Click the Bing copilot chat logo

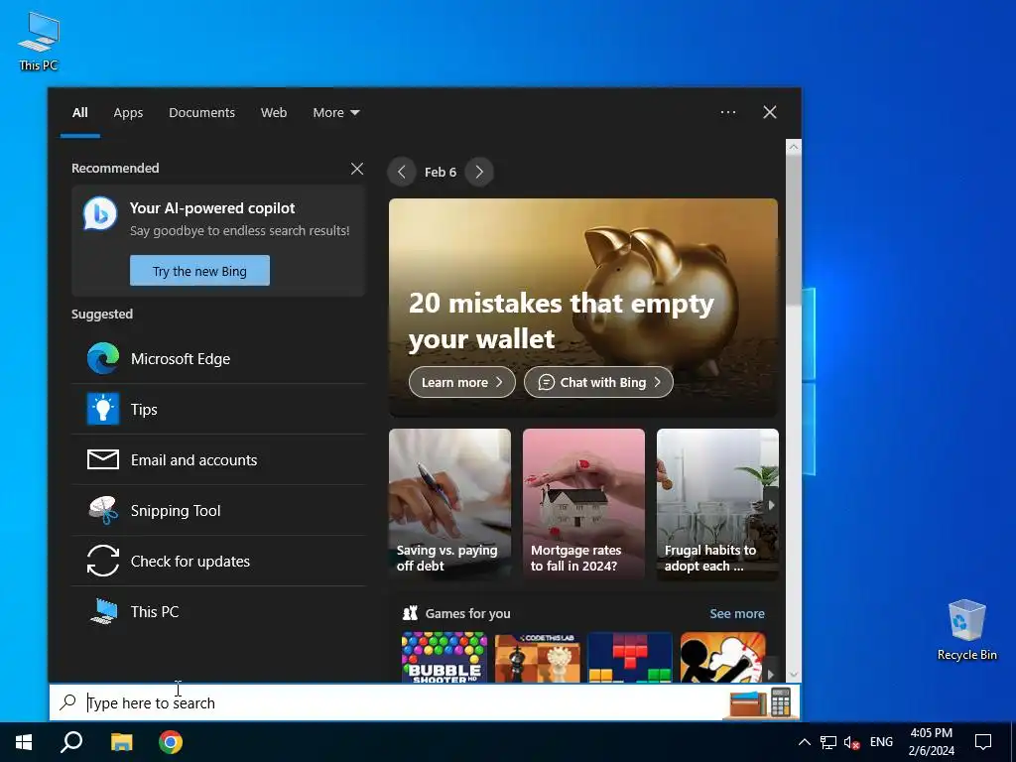[x=100, y=213]
